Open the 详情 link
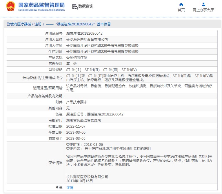Viewport: 222px width, 194px height. (70, 188)
